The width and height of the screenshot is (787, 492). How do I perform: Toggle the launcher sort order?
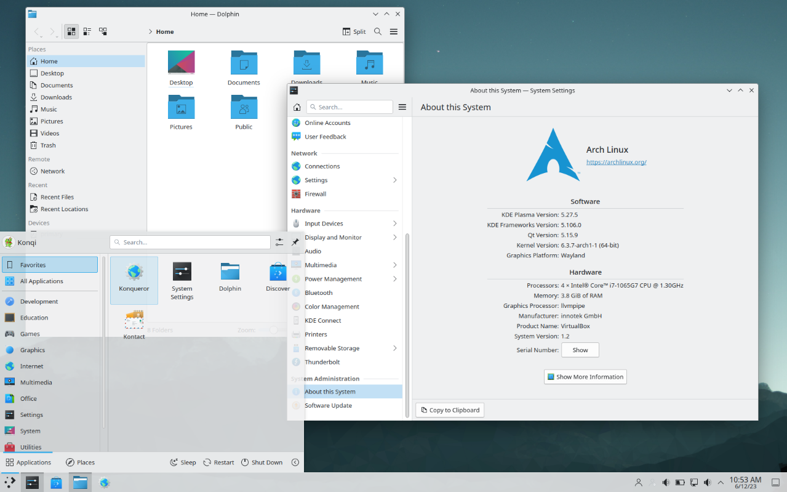(279, 242)
